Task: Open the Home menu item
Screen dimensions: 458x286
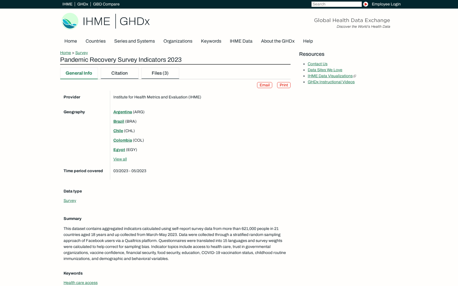Action: point(71,41)
